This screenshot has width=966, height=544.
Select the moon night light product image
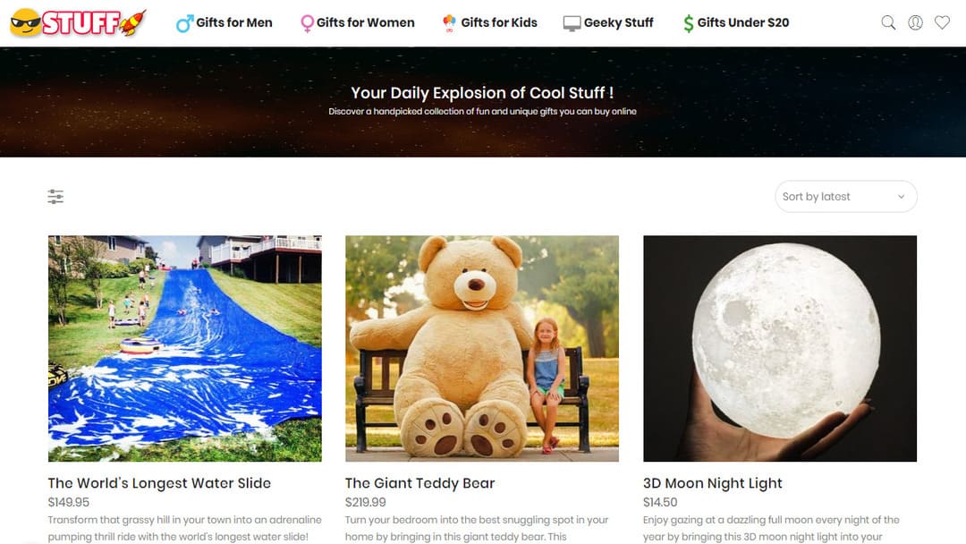tap(780, 348)
